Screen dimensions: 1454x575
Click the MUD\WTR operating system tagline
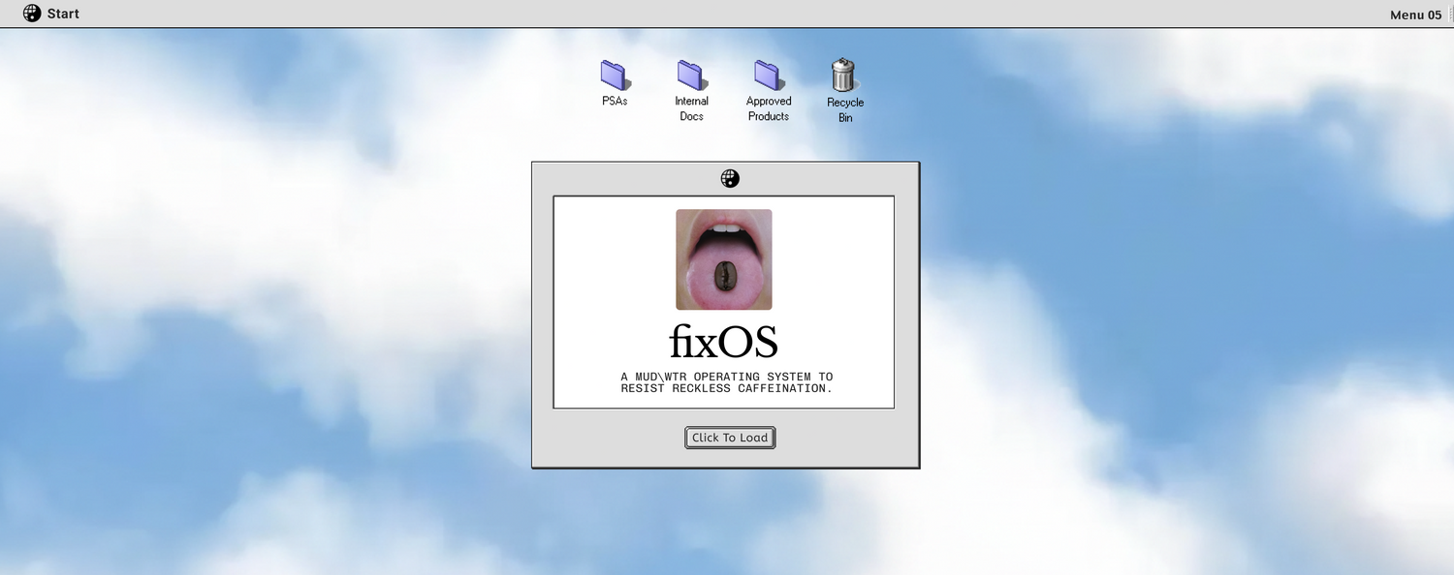pyautogui.click(x=726, y=382)
